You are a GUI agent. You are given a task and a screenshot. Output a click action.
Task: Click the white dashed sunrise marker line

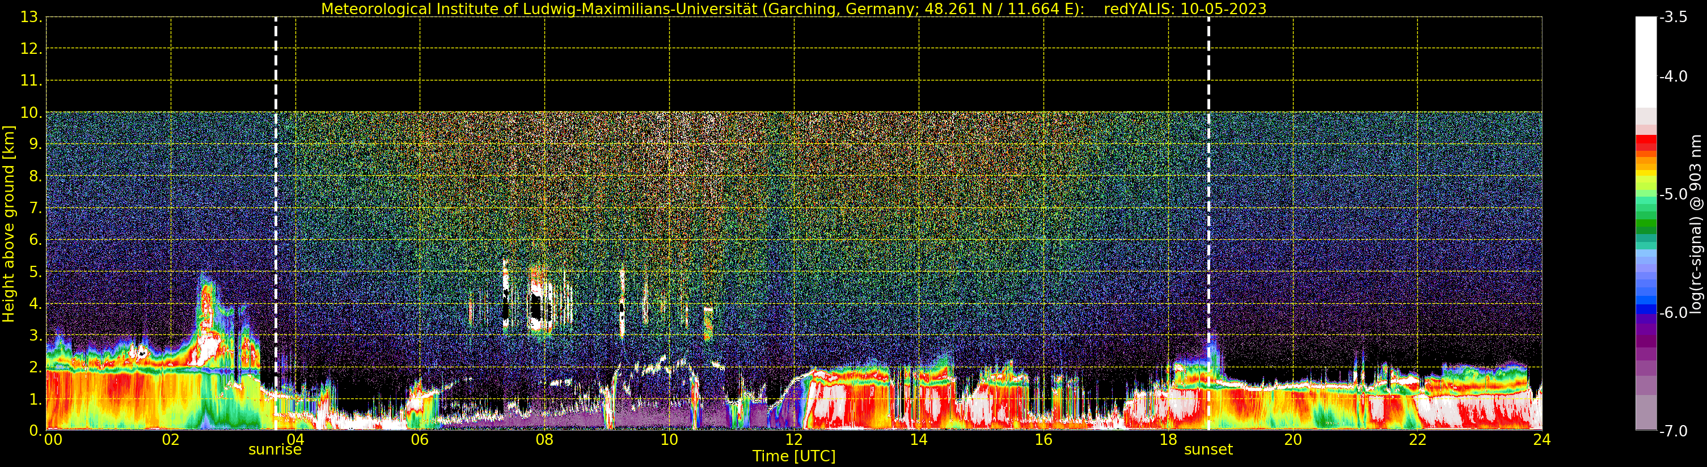(276, 224)
